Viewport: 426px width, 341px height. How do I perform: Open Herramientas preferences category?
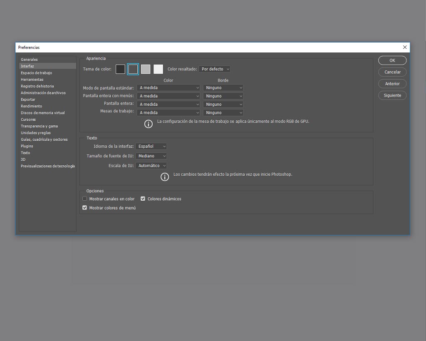[47, 80]
